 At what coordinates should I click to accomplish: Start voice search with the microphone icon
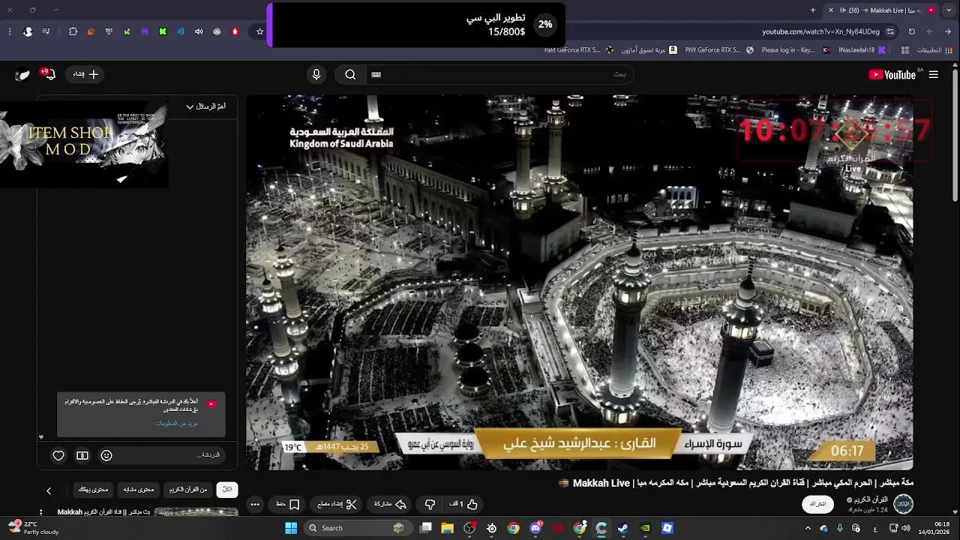coord(316,74)
